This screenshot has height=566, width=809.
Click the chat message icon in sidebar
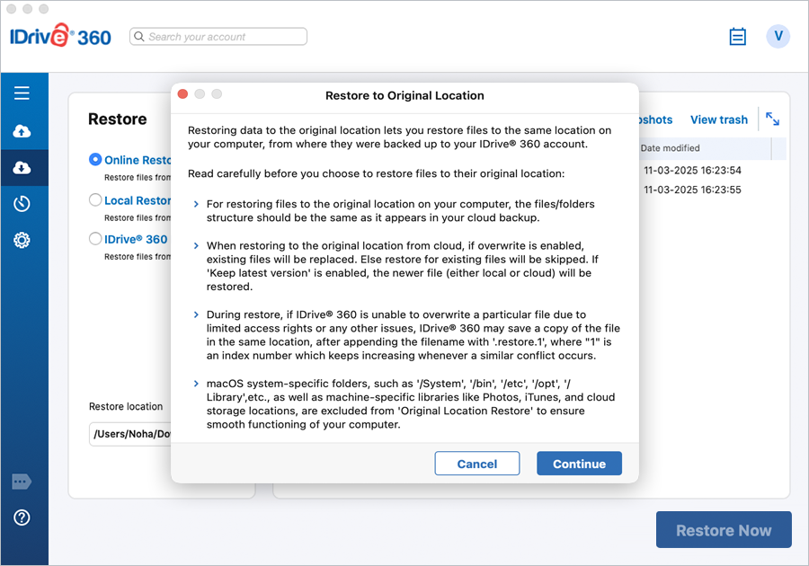[x=22, y=482]
